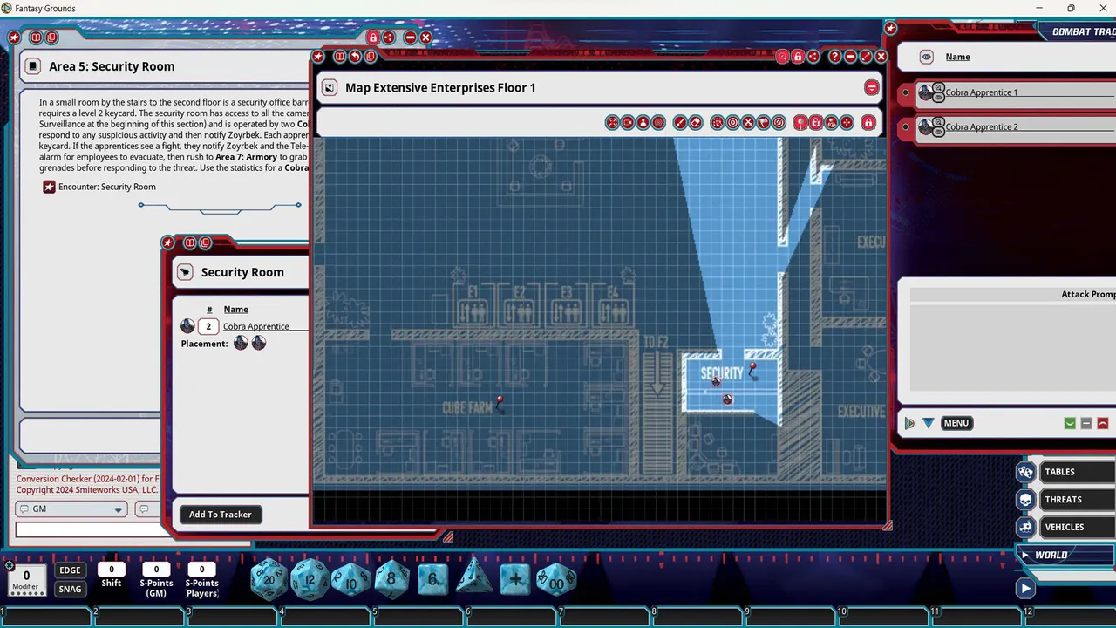
Task: Click the Shift value field
Action: click(111, 570)
